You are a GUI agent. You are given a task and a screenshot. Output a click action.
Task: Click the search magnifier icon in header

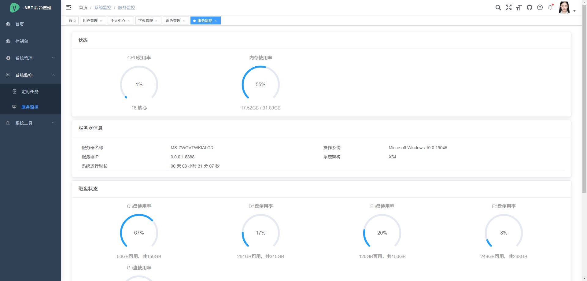click(x=498, y=8)
